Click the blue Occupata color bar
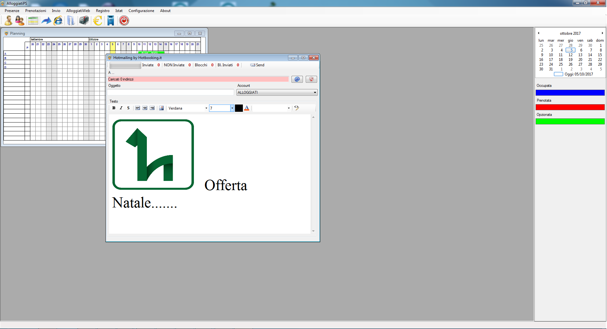This screenshot has width=607, height=329. (570, 93)
